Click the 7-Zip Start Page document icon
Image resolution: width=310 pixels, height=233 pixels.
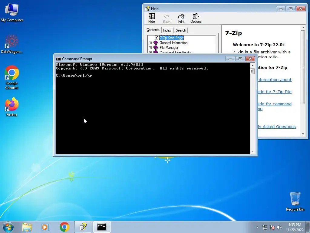pos(157,38)
